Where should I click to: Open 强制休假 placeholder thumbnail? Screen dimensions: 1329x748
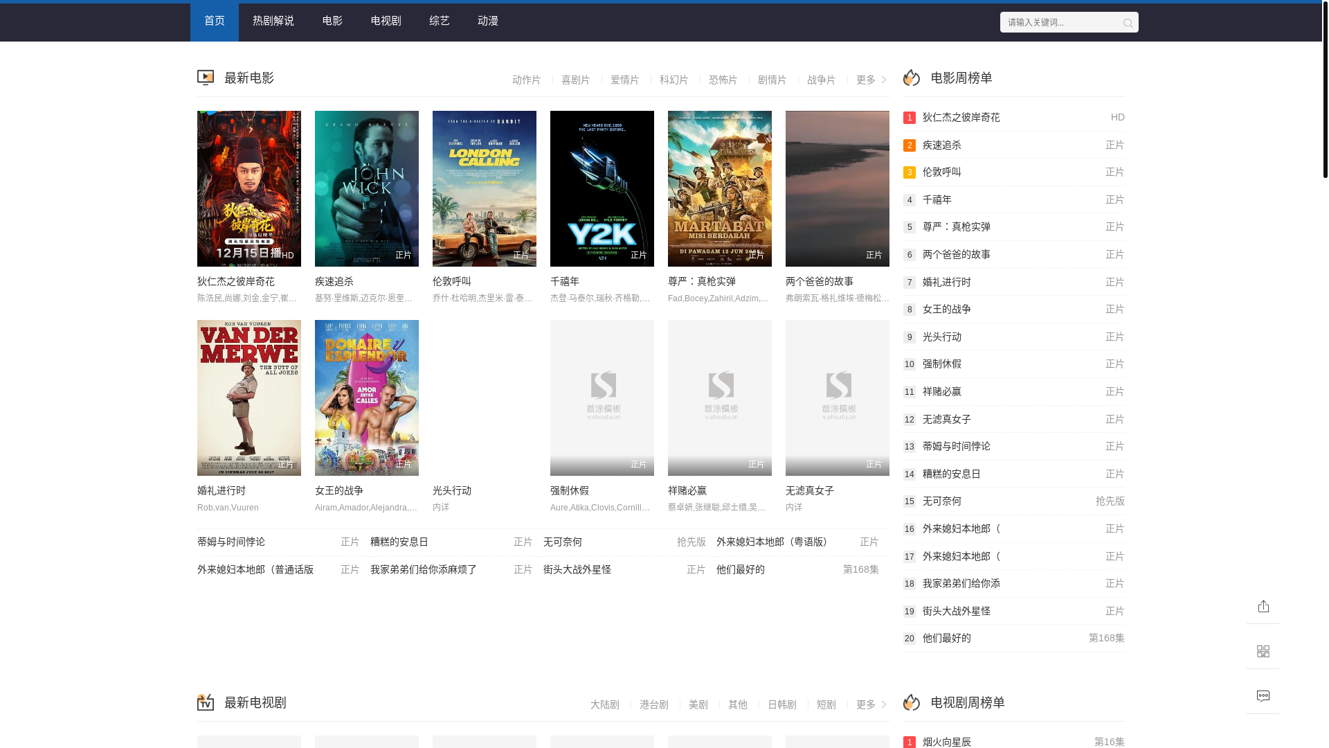coord(602,398)
